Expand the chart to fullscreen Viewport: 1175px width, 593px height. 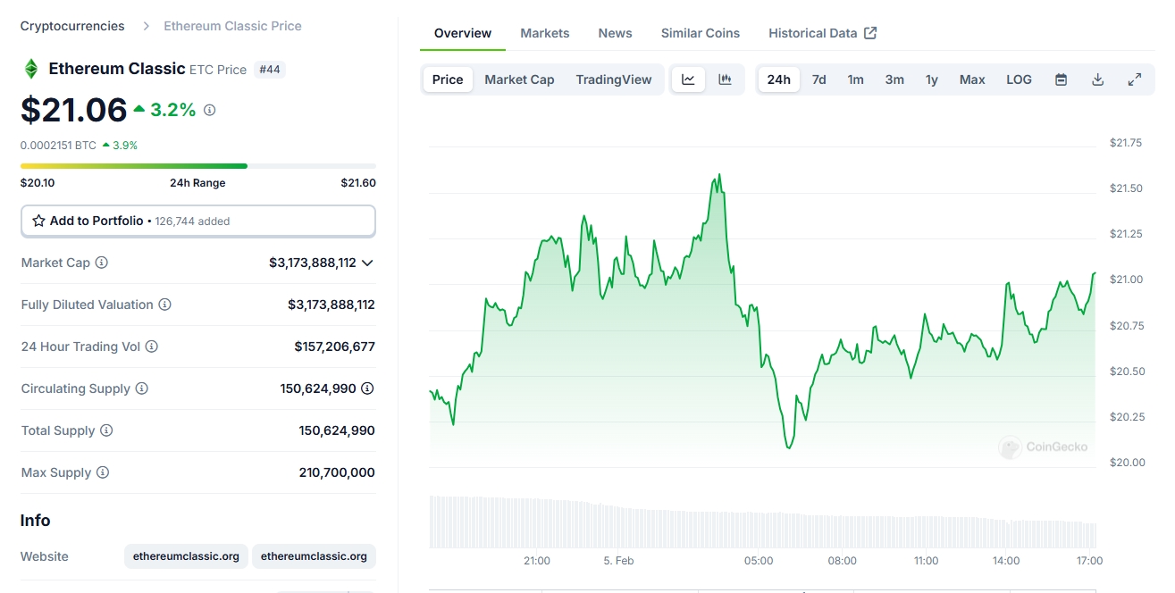tap(1135, 79)
